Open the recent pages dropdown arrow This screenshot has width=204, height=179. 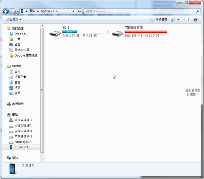click(x=18, y=11)
